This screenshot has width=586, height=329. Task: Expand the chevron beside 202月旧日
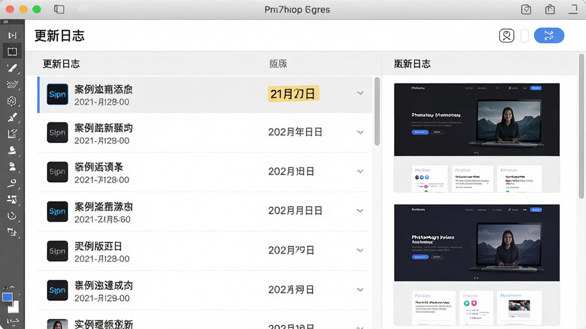(x=360, y=171)
